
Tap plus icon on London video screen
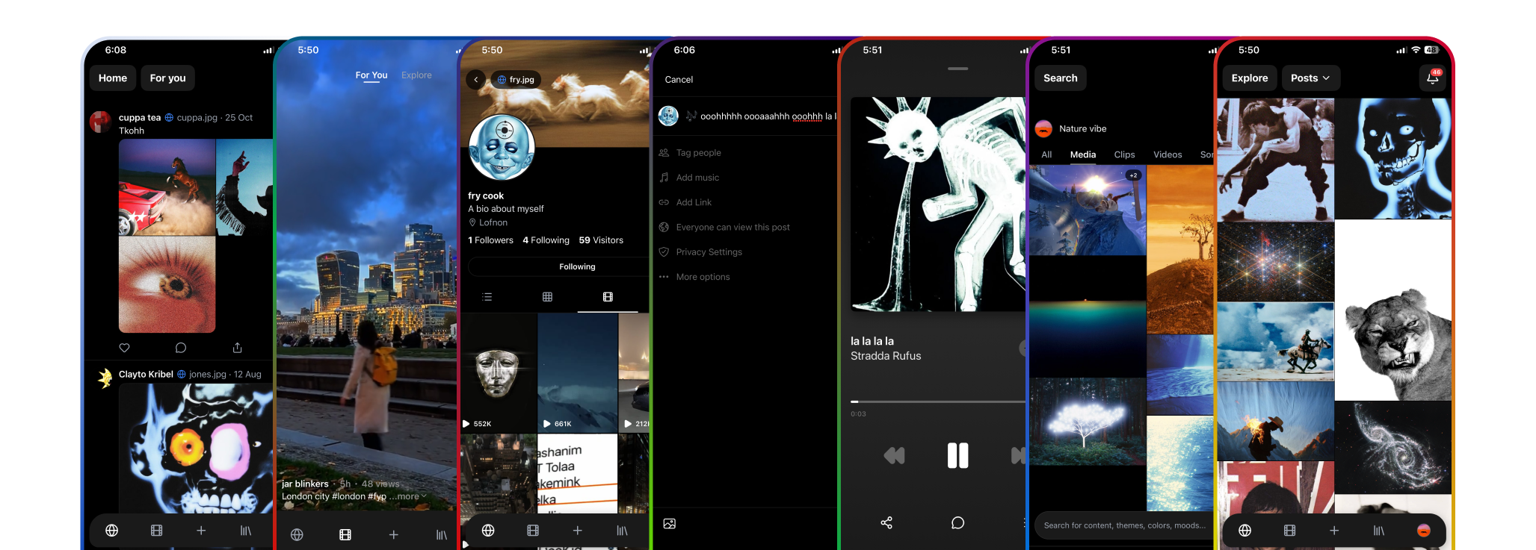[x=394, y=534]
